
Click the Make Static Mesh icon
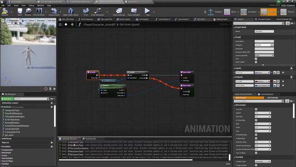pos(71,12)
